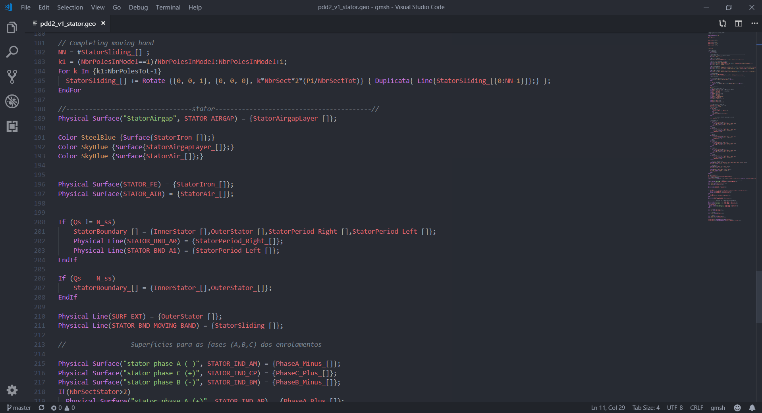The width and height of the screenshot is (762, 413).
Task: Open the Debug view in the activity bar
Action: coord(12,102)
